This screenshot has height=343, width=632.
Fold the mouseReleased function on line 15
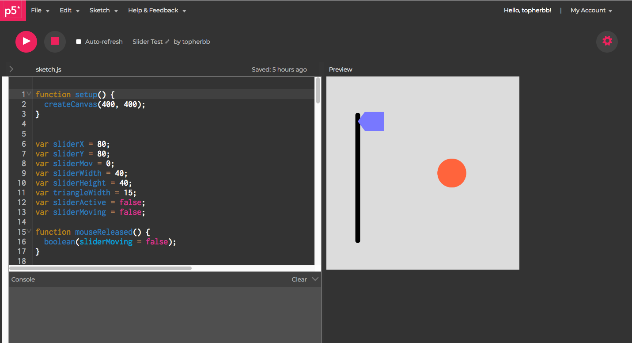pos(29,231)
